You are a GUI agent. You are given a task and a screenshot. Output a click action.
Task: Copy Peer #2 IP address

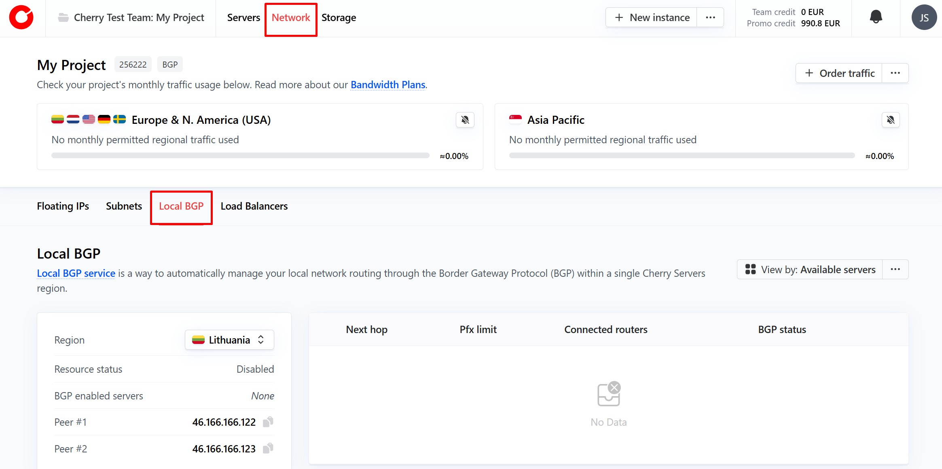268,448
